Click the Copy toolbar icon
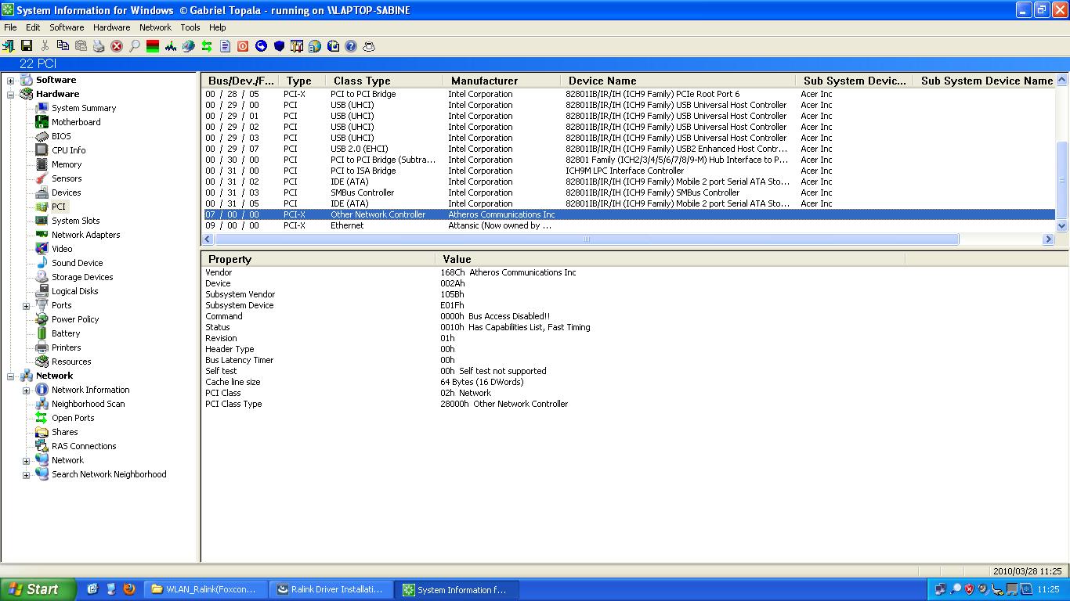Screen dimensions: 1070x601 pos(63,46)
